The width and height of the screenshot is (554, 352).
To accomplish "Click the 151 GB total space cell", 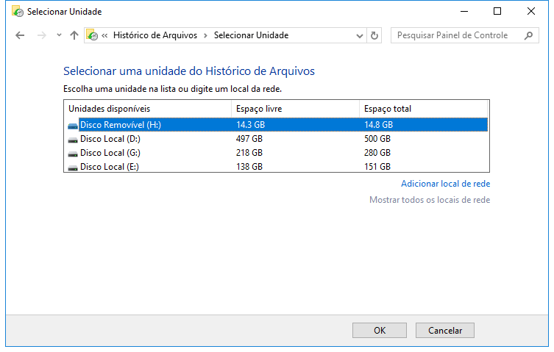I will [x=377, y=167].
